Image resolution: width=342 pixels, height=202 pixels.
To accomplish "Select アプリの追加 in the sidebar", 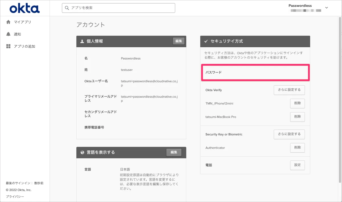I will click(x=25, y=46).
